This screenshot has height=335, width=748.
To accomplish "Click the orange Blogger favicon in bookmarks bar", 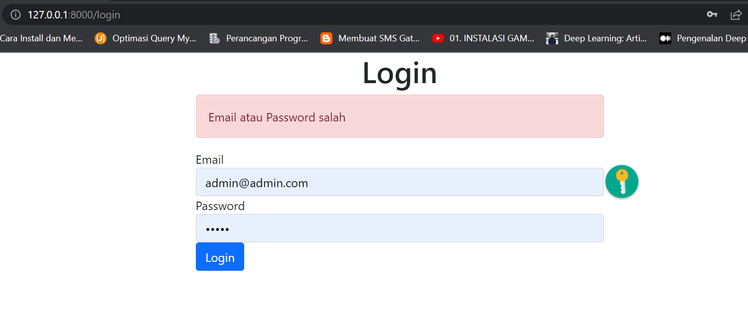I will 326,38.
